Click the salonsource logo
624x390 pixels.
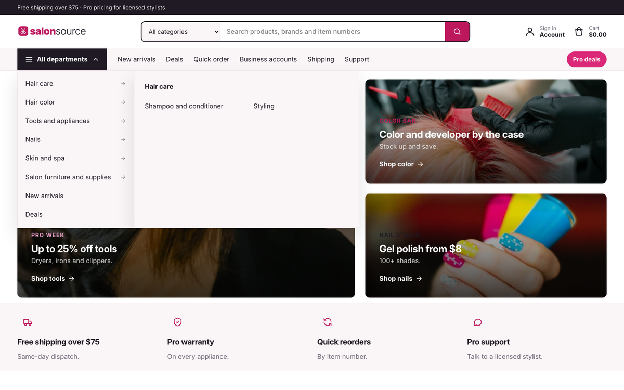(x=52, y=31)
